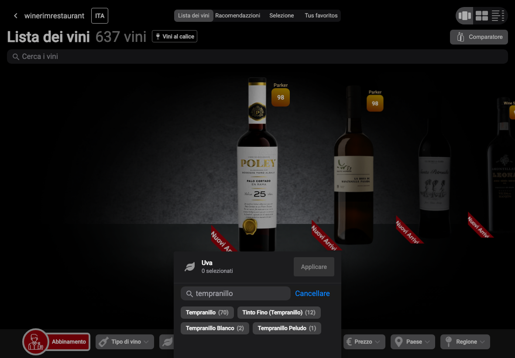Open the Lista dei vini tab
Viewport: 515px width, 358px height.
pyautogui.click(x=193, y=15)
